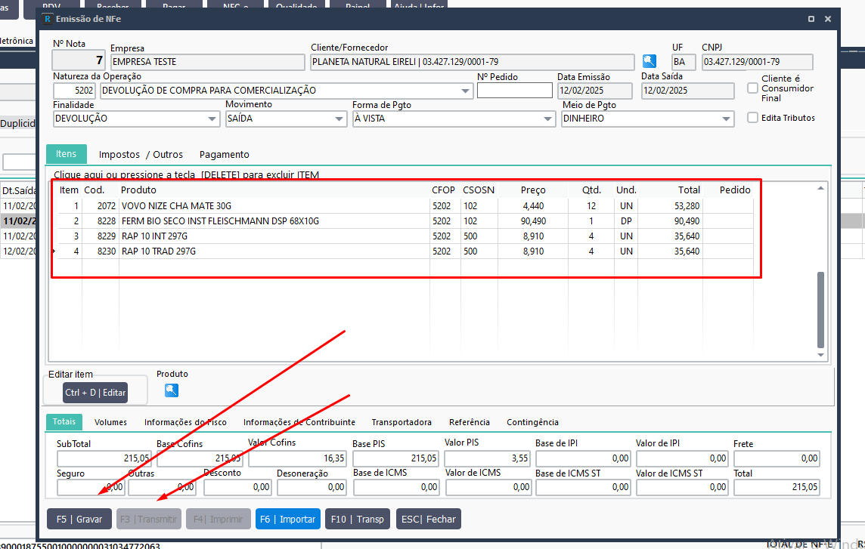Close the Emissão de NFe window
Screen dimensions: 865x549
(827, 19)
